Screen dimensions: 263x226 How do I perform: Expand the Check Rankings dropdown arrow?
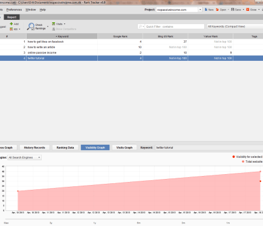pos(48,27)
